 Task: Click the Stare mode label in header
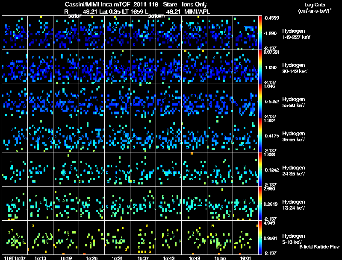point(170,4)
